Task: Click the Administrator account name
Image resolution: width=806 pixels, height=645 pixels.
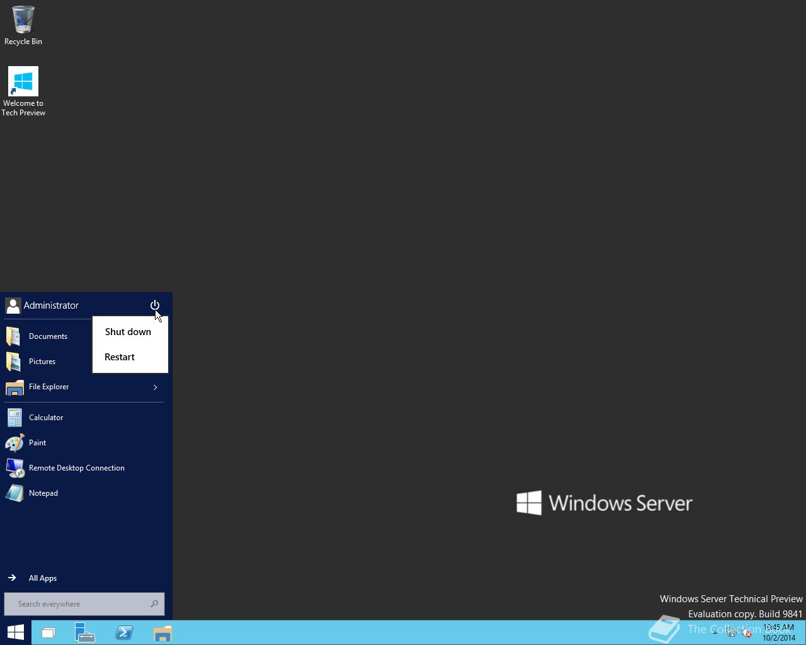Action: (51, 305)
